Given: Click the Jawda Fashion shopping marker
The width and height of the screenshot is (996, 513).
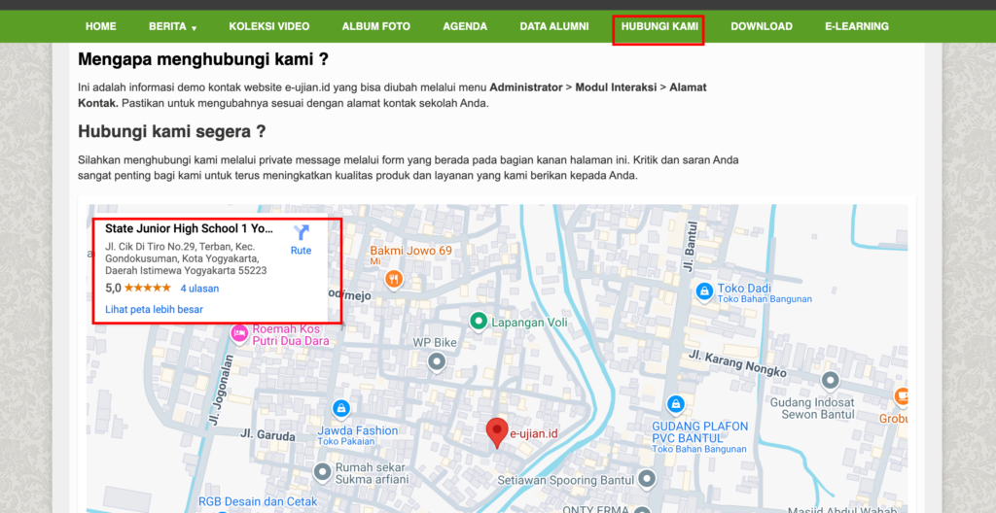Looking at the screenshot, I should pyautogui.click(x=341, y=408).
